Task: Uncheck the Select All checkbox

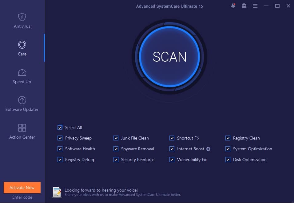Action: pos(60,128)
